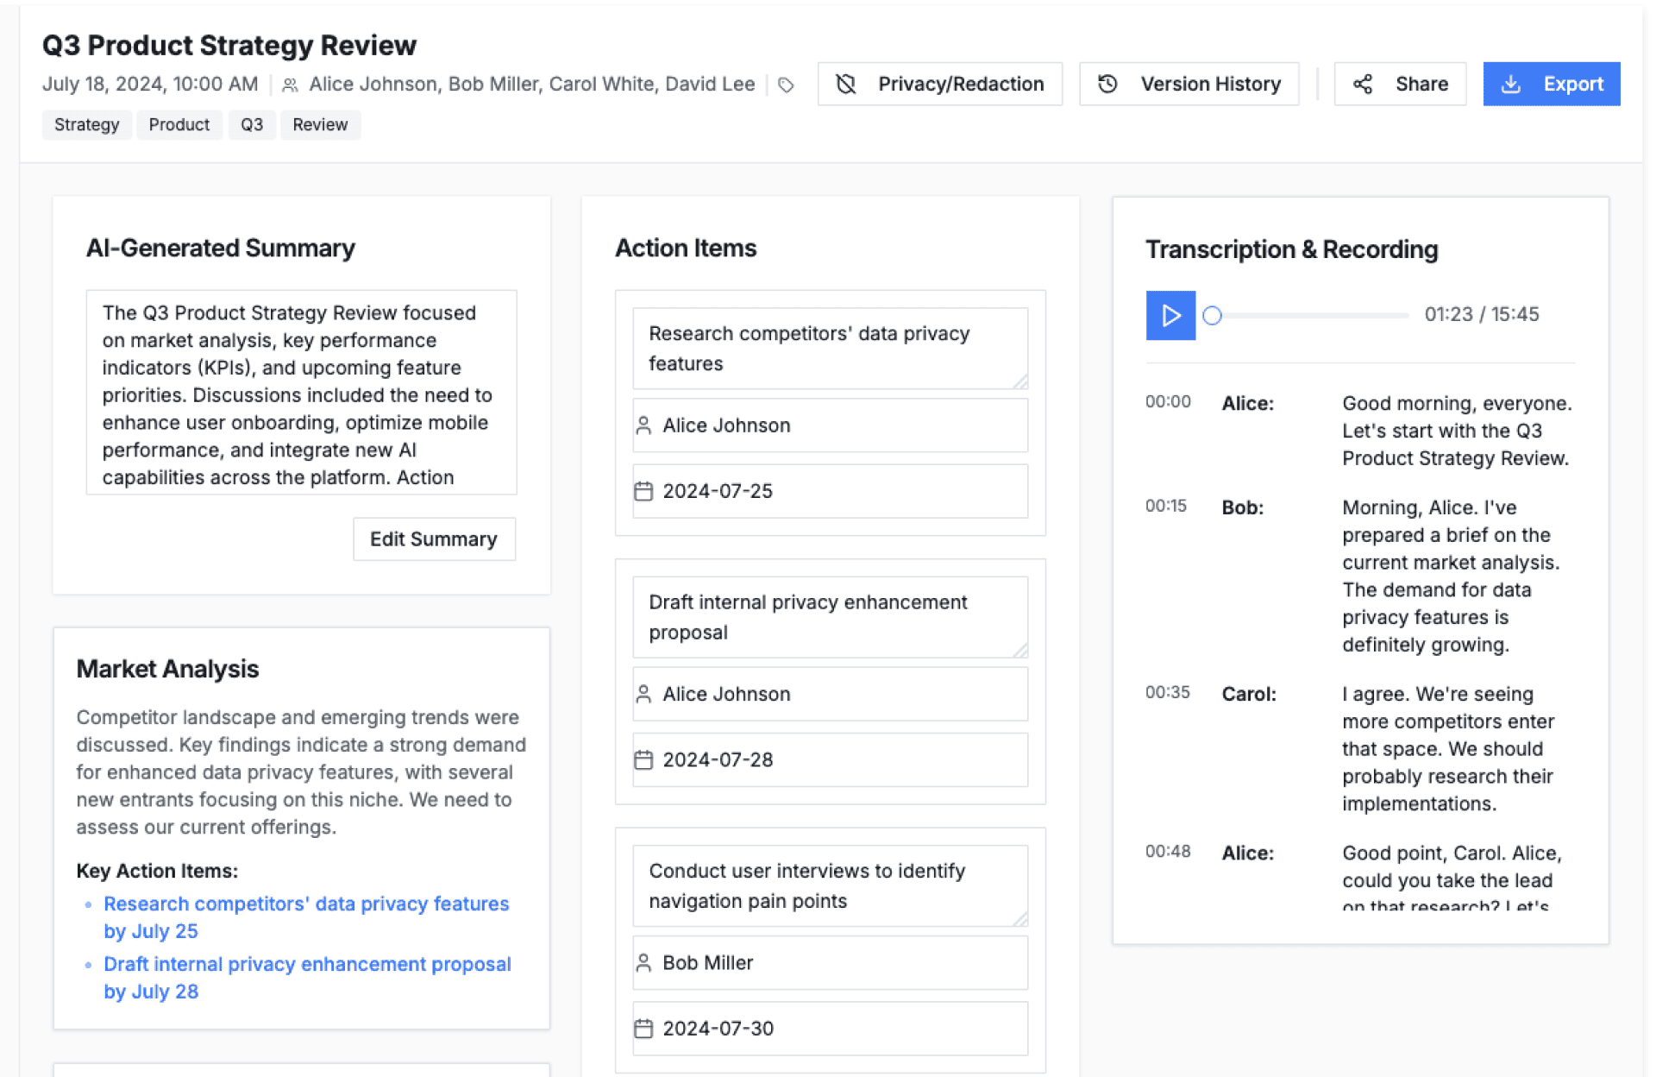Viewport: 1656px width, 1077px height.
Task: Open 'Research competitors' data privacy features' link
Action: pos(306,904)
